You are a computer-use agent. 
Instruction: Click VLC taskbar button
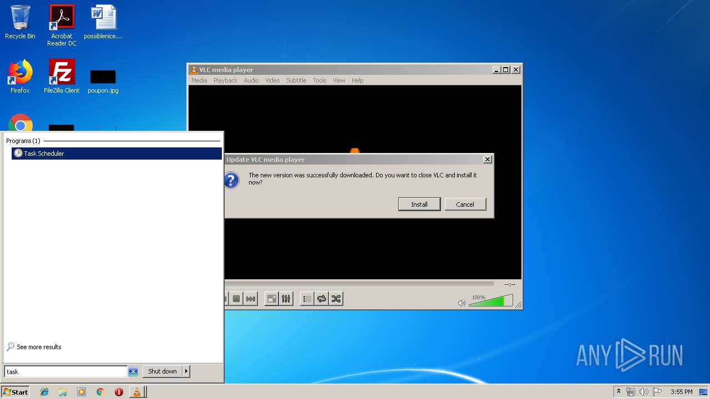137,392
